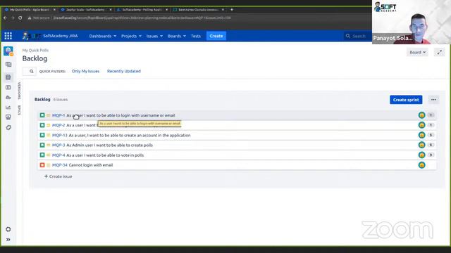
Task: Click assignee avatar on MQP-3 row
Action: pos(421,145)
